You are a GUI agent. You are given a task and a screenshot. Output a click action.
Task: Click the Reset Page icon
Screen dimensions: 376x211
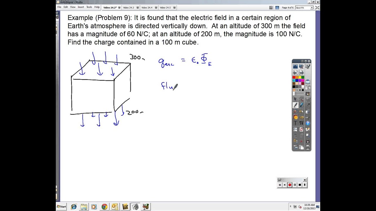click(x=301, y=129)
